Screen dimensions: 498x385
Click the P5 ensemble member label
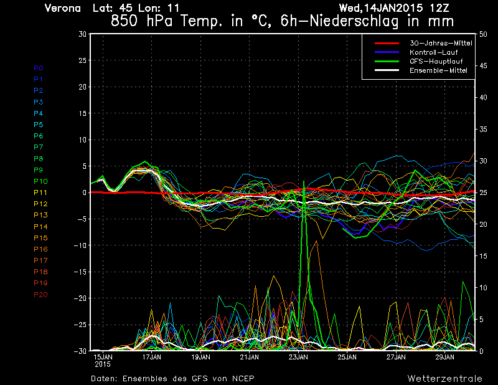point(39,125)
